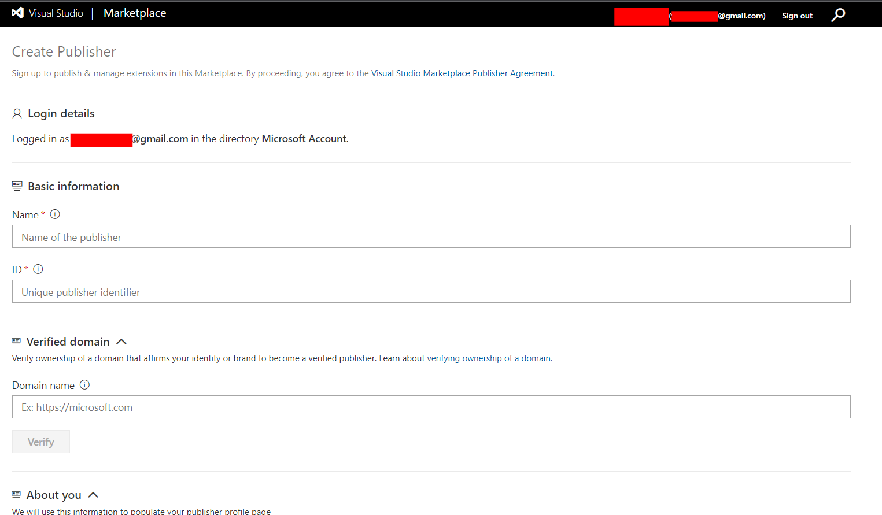This screenshot has height=515, width=882.
Task: Click the person icon beside Login details
Action: pyautogui.click(x=17, y=113)
